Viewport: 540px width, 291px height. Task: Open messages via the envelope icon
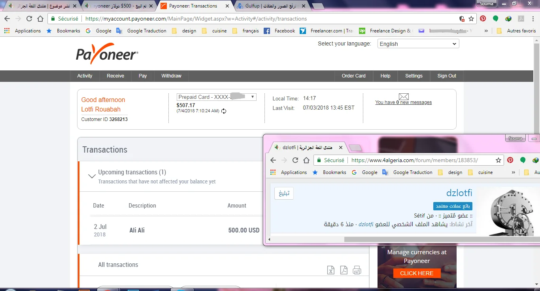coord(403,96)
